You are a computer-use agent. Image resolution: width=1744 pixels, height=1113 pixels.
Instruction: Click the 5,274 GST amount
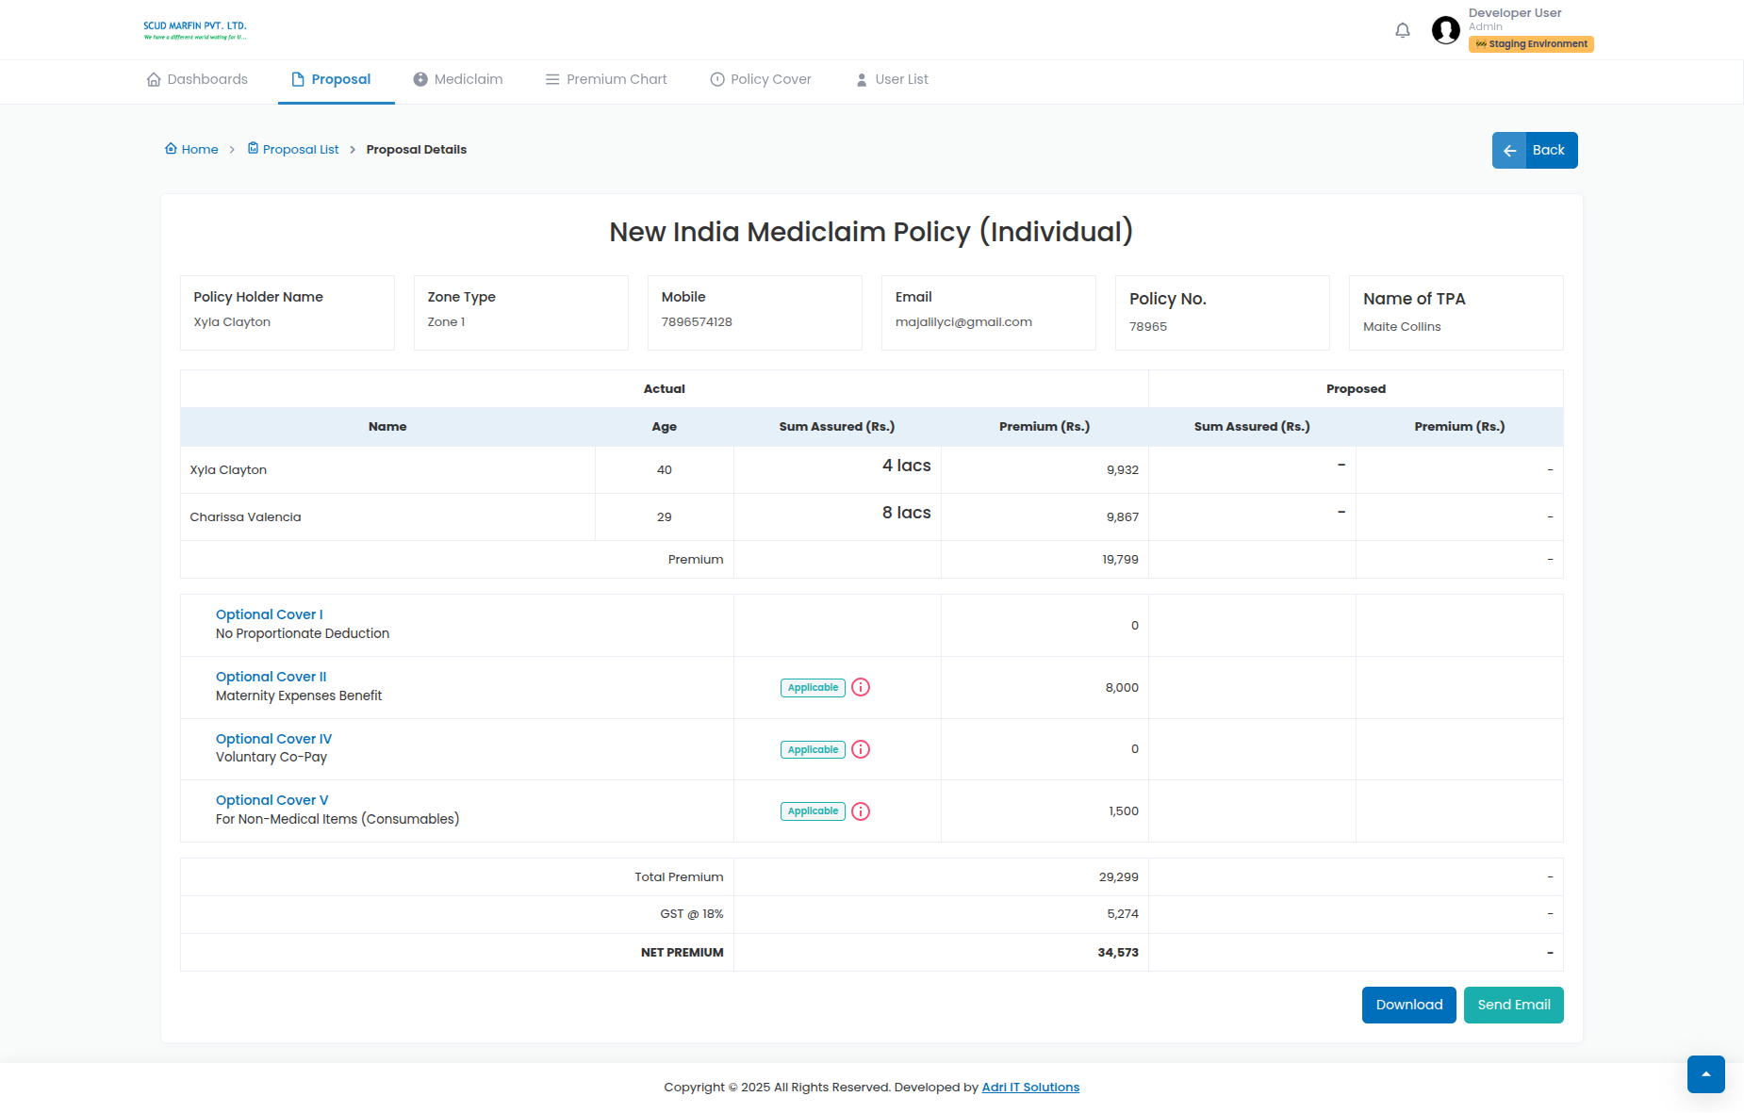click(x=1123, y=913)
